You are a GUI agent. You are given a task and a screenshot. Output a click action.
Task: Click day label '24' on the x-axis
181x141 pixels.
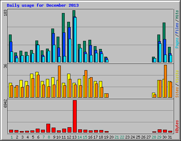(133, 137)
